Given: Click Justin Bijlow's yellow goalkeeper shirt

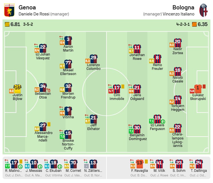Looking at the screenshot, I should point(18,87).
